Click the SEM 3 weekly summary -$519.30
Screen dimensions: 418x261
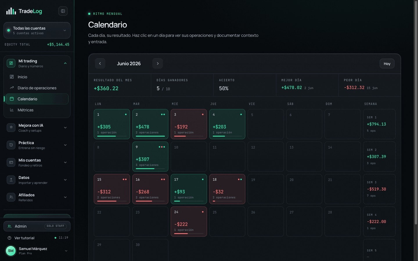coord(379,189)
